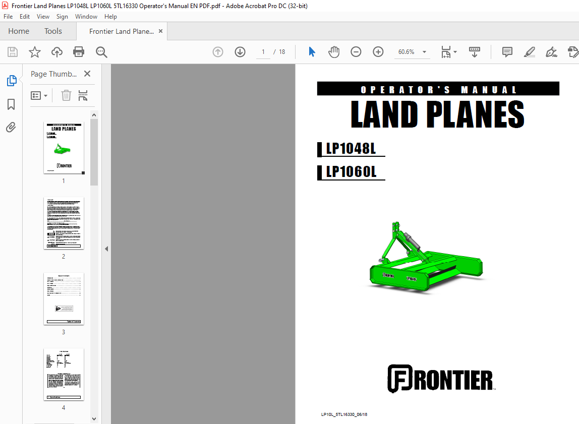Click the Read mode keyboard icon
The width and height of the screenshot is (579, 424).
(475, 52)
